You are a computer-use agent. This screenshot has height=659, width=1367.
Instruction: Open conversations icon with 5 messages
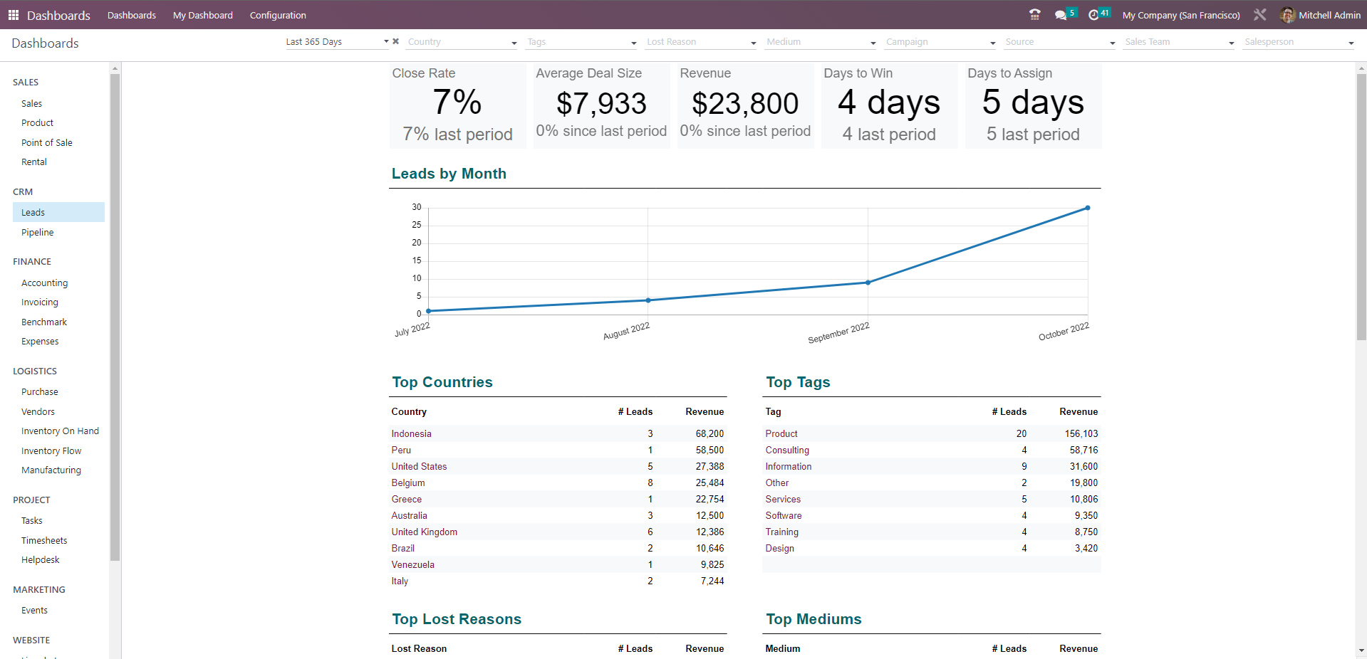click(x=1061, y=15)
